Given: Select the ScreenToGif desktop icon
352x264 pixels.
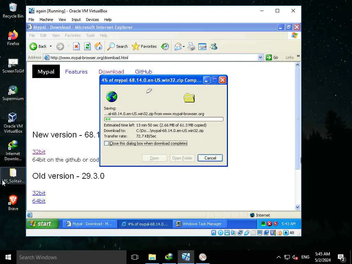Looking at the screenshot, I should pyautogui.click(x=13, y=66).
